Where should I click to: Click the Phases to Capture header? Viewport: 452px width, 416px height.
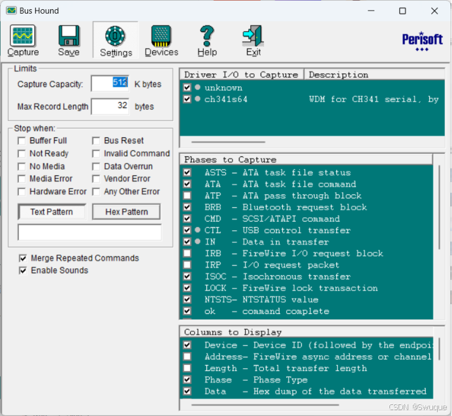tap(306, 160)
